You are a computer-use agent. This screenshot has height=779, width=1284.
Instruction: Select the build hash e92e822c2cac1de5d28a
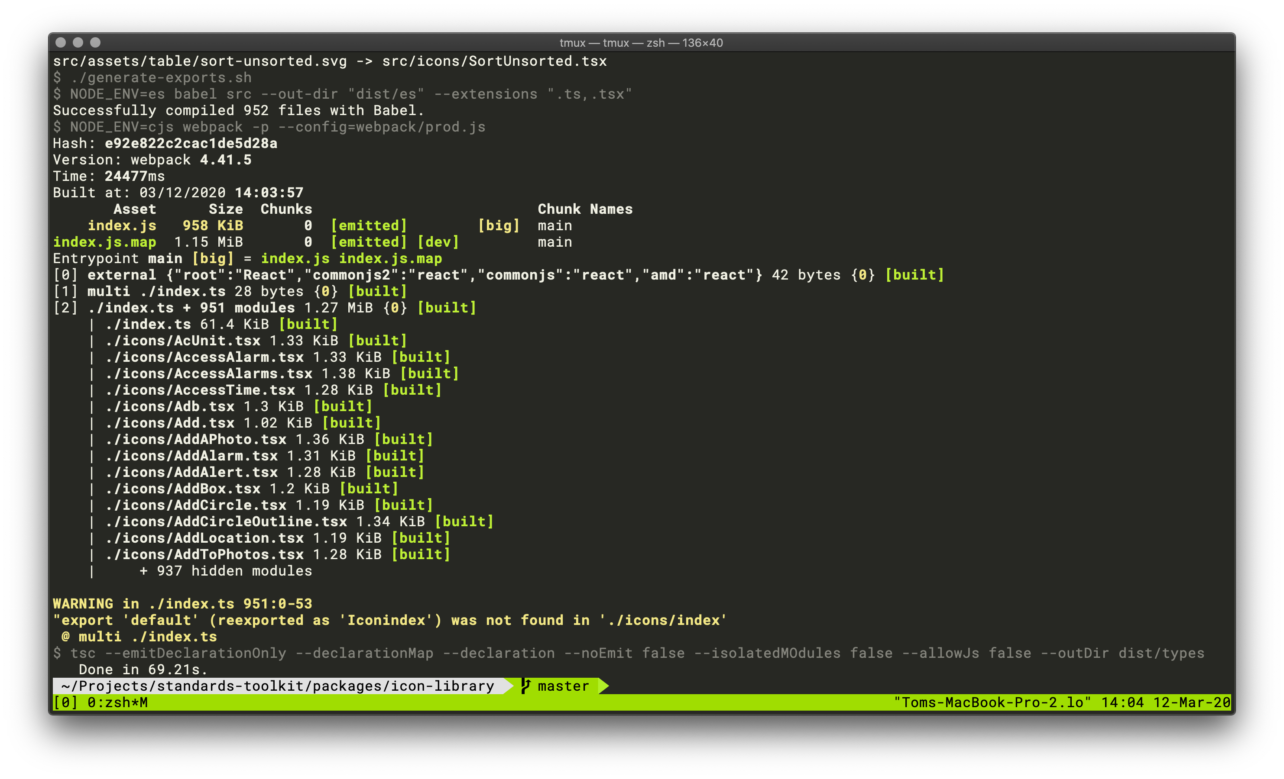pos(190,143)
